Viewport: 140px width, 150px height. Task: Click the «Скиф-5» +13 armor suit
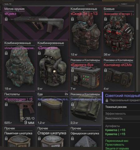[85, 32]
